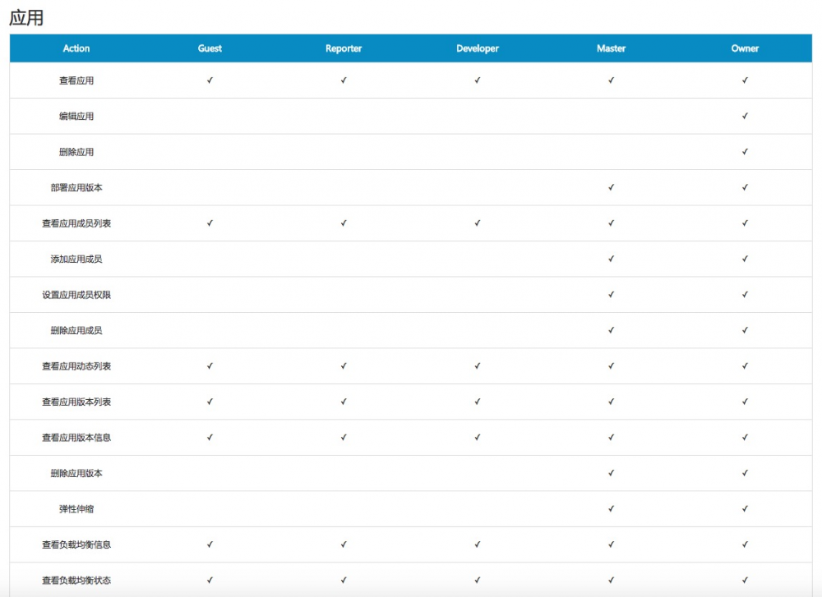This screenshot has width=822, height=597.
Task: Click the Master checkmark for 添加应用成员
Action: click(611, 259)
